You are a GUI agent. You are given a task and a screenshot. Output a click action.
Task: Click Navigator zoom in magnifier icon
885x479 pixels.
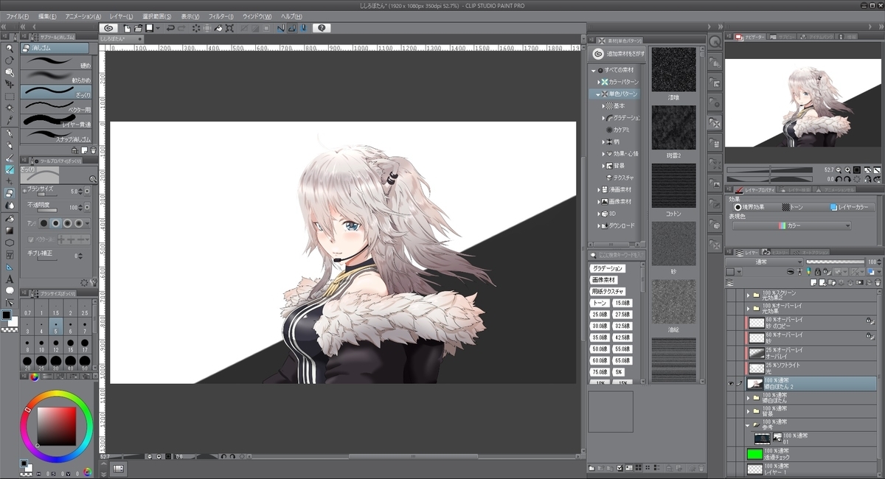847,170
